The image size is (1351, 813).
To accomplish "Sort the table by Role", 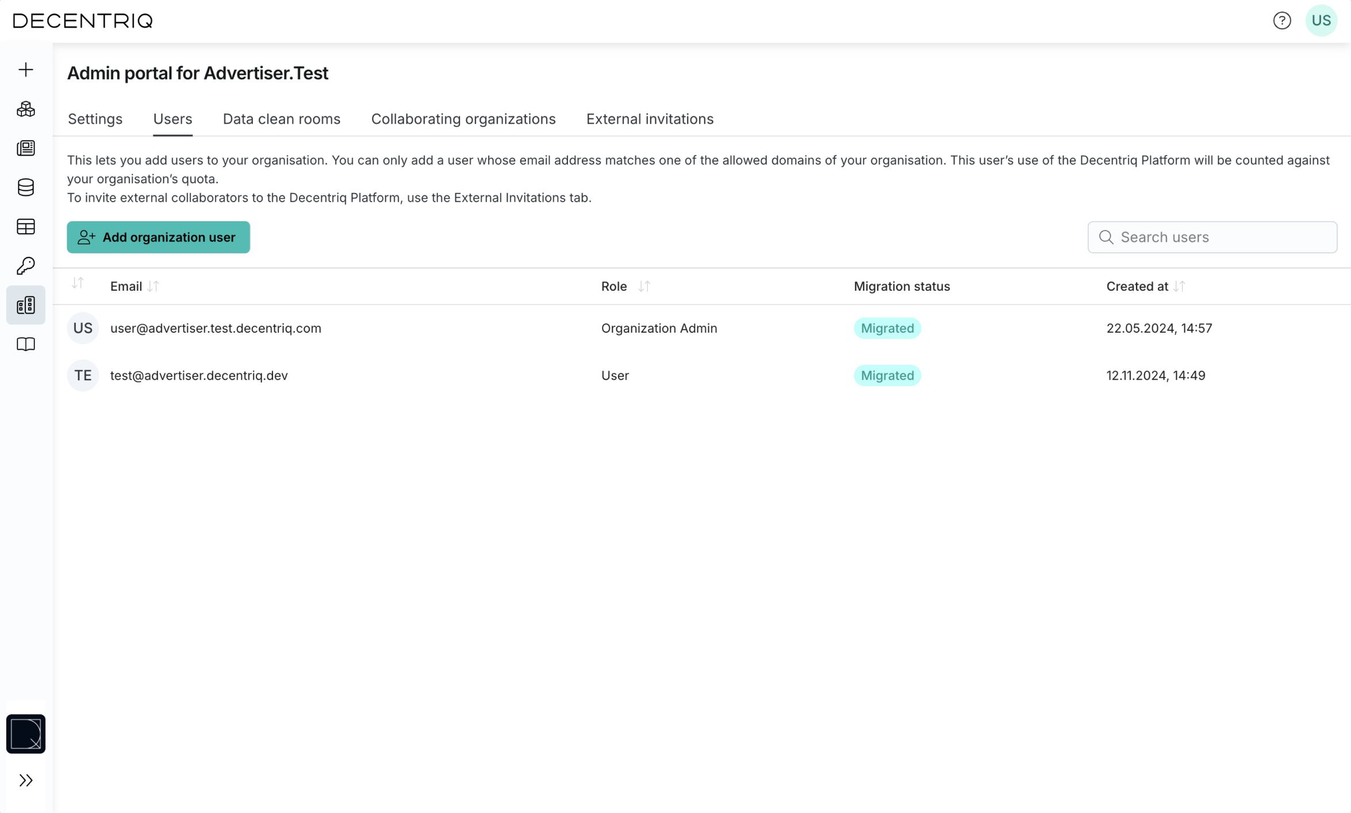I will point(644,286).
